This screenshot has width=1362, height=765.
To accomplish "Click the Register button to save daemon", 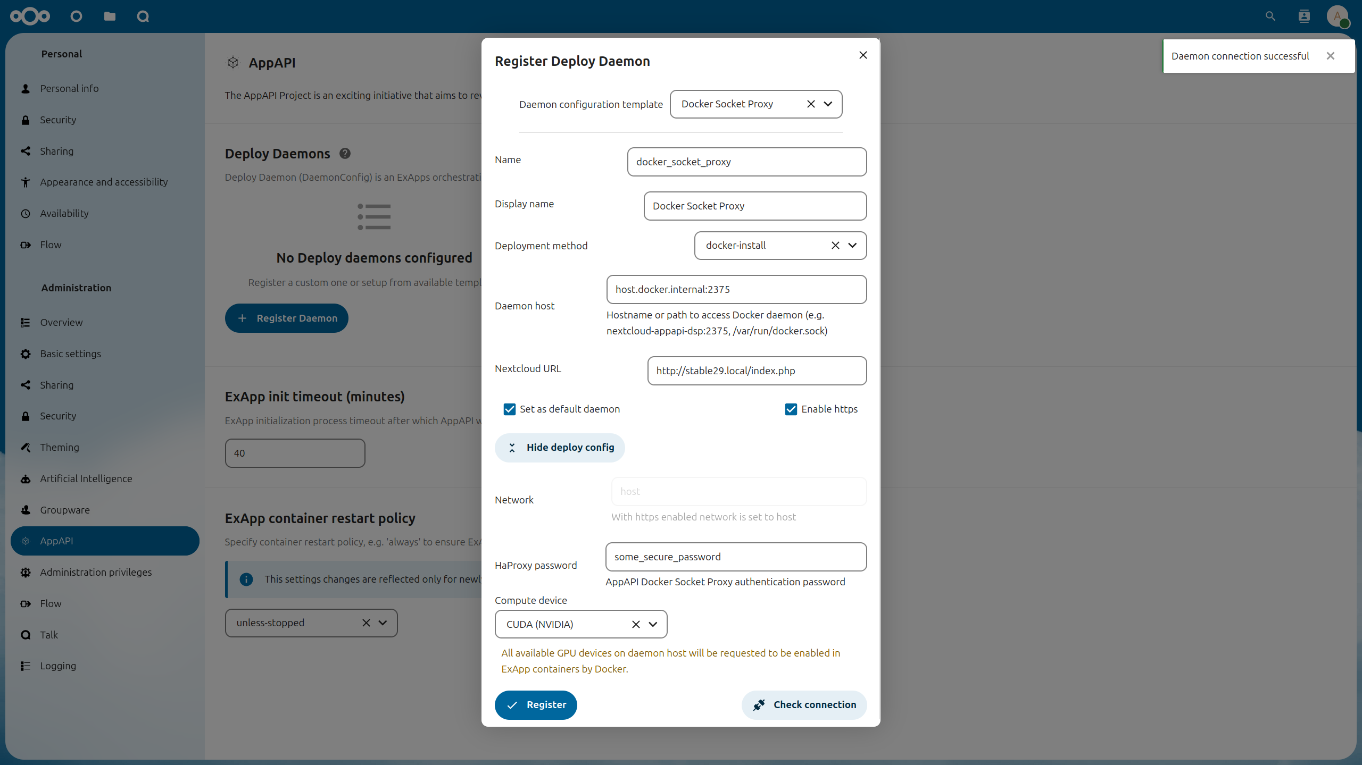I will 535,704.
